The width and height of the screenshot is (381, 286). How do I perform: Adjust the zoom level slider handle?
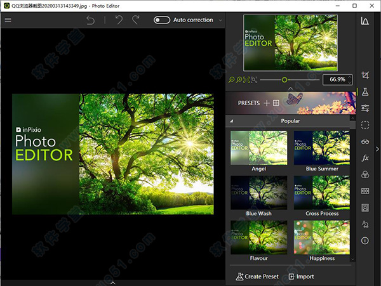point(284,80)
